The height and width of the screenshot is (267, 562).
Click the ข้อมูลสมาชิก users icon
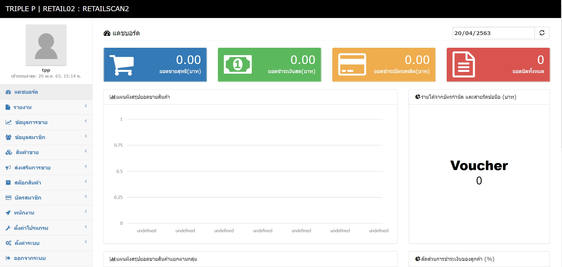point(9,137)
